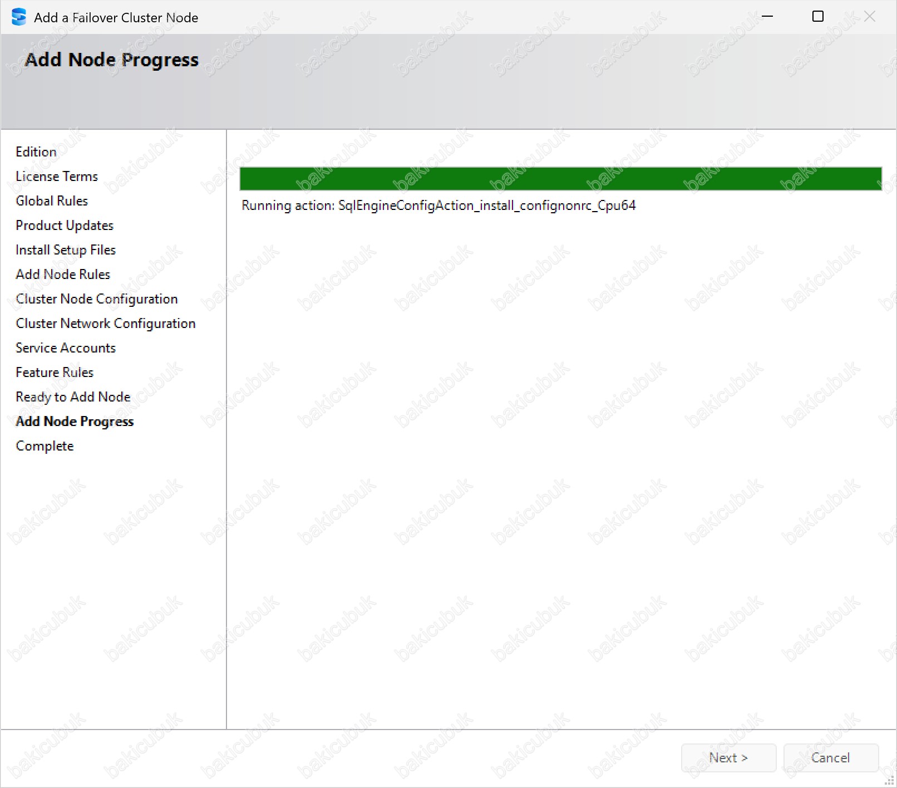Select Cluster Node Configuration step
This screenshot has height=788, width=897.
(x=97, y=299)
